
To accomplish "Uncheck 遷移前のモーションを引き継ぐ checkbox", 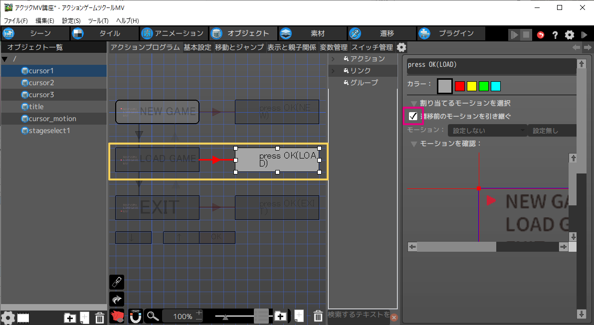I will click(413, 116).
